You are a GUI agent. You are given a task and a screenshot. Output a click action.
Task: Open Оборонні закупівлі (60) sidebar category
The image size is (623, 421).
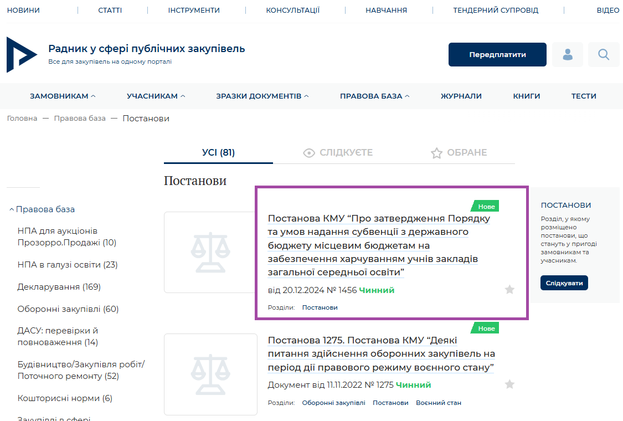coord(68,309)
